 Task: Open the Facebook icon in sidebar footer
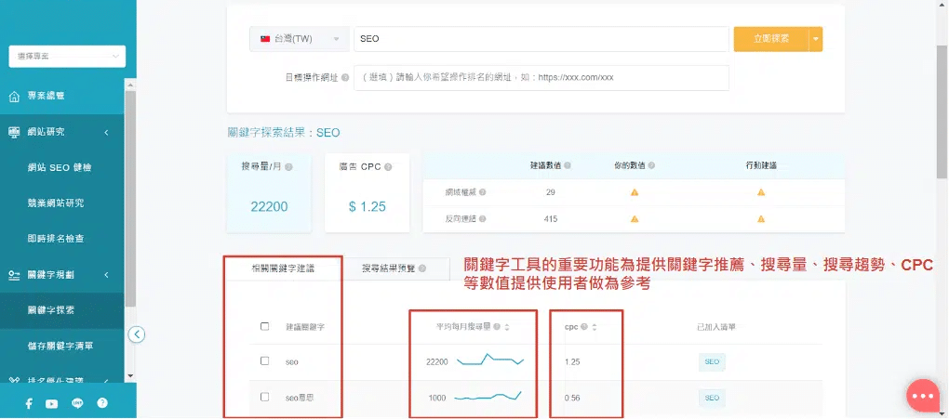[29, 403]
